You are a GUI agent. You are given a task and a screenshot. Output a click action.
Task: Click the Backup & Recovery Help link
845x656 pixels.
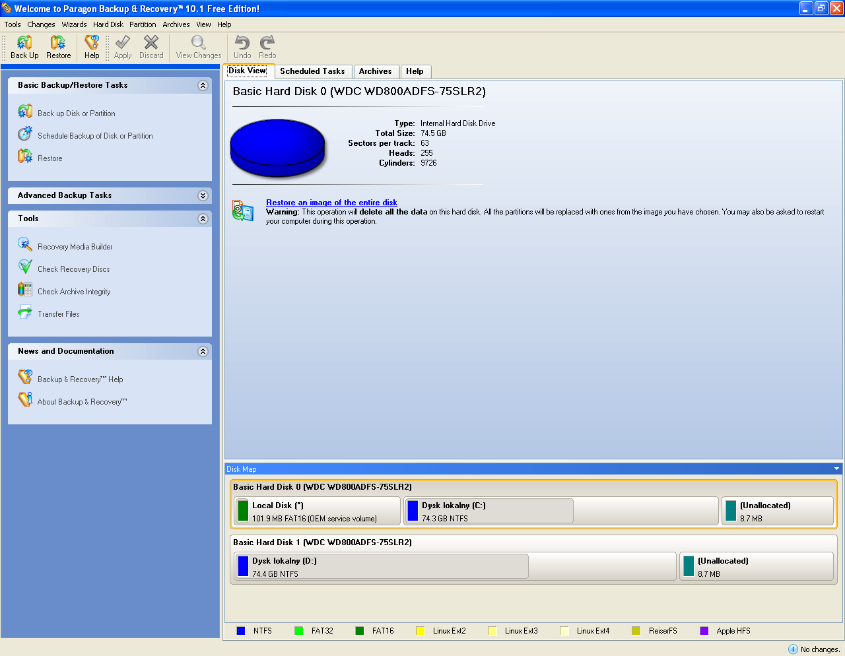pyautogui.click(x=81, y=379)
